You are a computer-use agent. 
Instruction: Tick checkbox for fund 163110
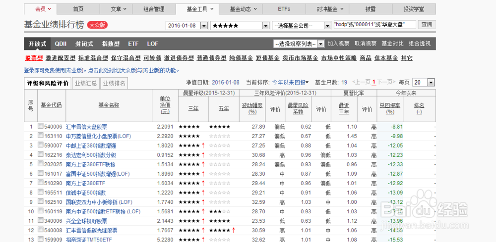pyautogui.click(x=41, y=136)
